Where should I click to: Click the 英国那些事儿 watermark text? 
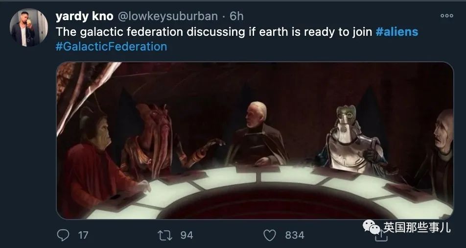coord(417,228)
